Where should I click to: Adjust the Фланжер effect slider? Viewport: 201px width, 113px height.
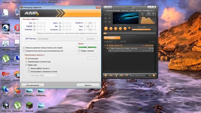coord(39,30)
